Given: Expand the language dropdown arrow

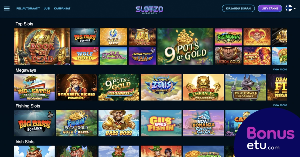Looking at the screenshot, I should point(294,8).
